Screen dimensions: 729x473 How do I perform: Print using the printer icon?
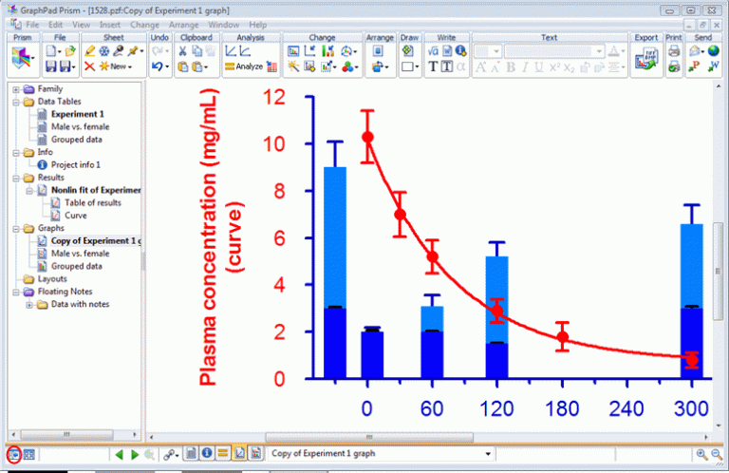(674, 51)
